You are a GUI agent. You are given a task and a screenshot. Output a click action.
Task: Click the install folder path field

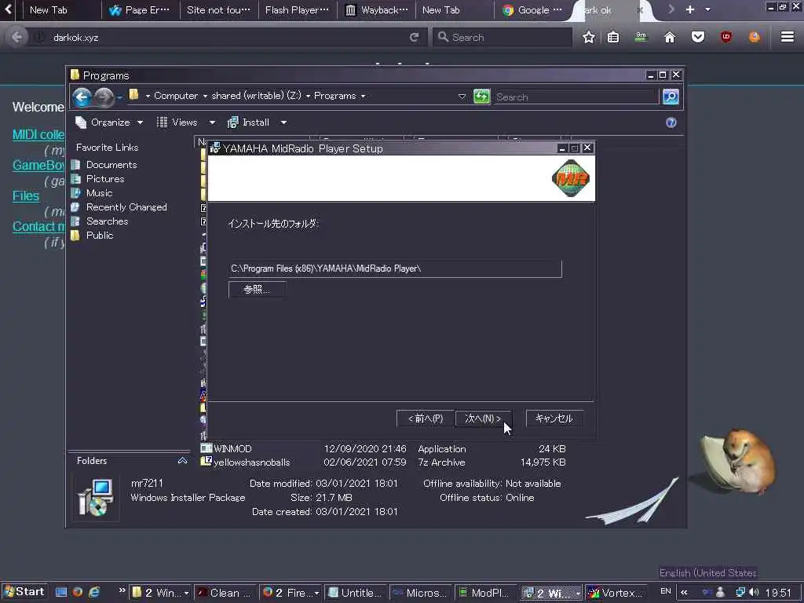[x=395, y=269]
